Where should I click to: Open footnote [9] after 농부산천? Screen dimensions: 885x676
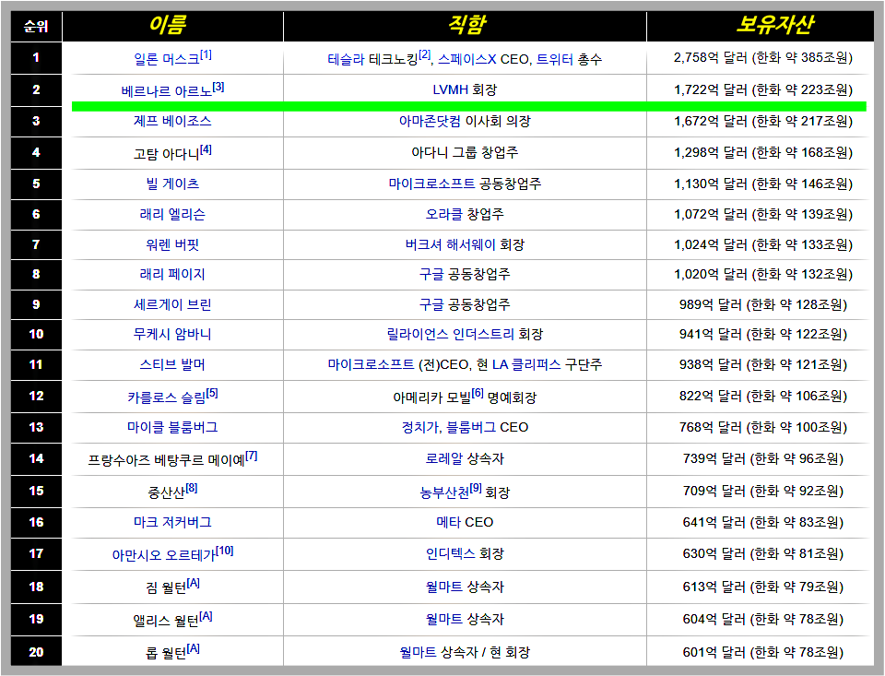pyautogui.click(x=476, y=488)
